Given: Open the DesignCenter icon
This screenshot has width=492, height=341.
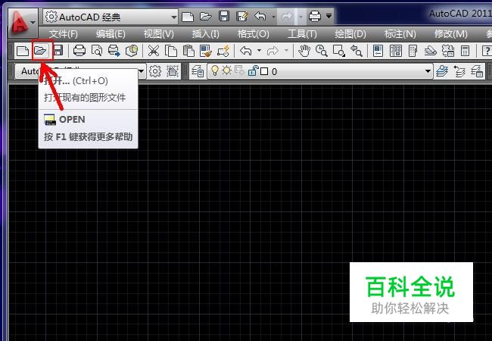Looking at the screenshot, I should tap(395, 51).
